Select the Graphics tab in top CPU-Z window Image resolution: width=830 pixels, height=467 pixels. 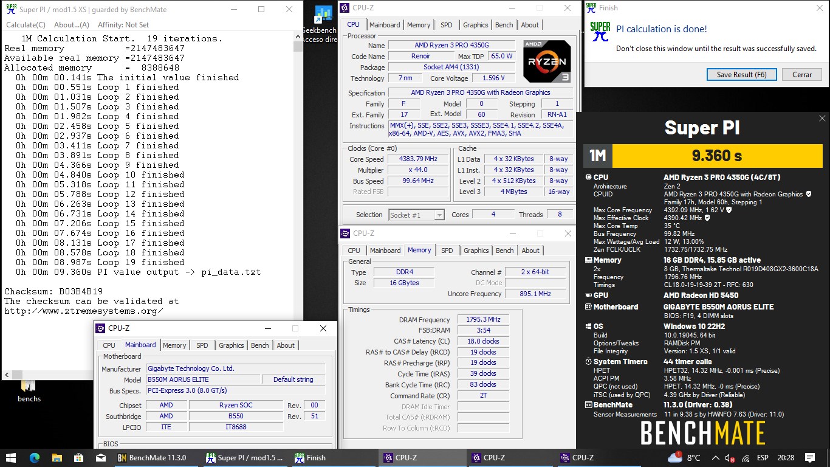475,25
